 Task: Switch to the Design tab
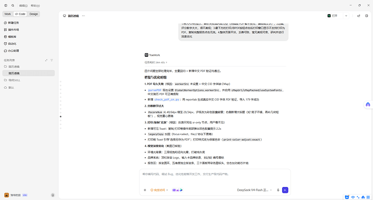tap(34, 14)
